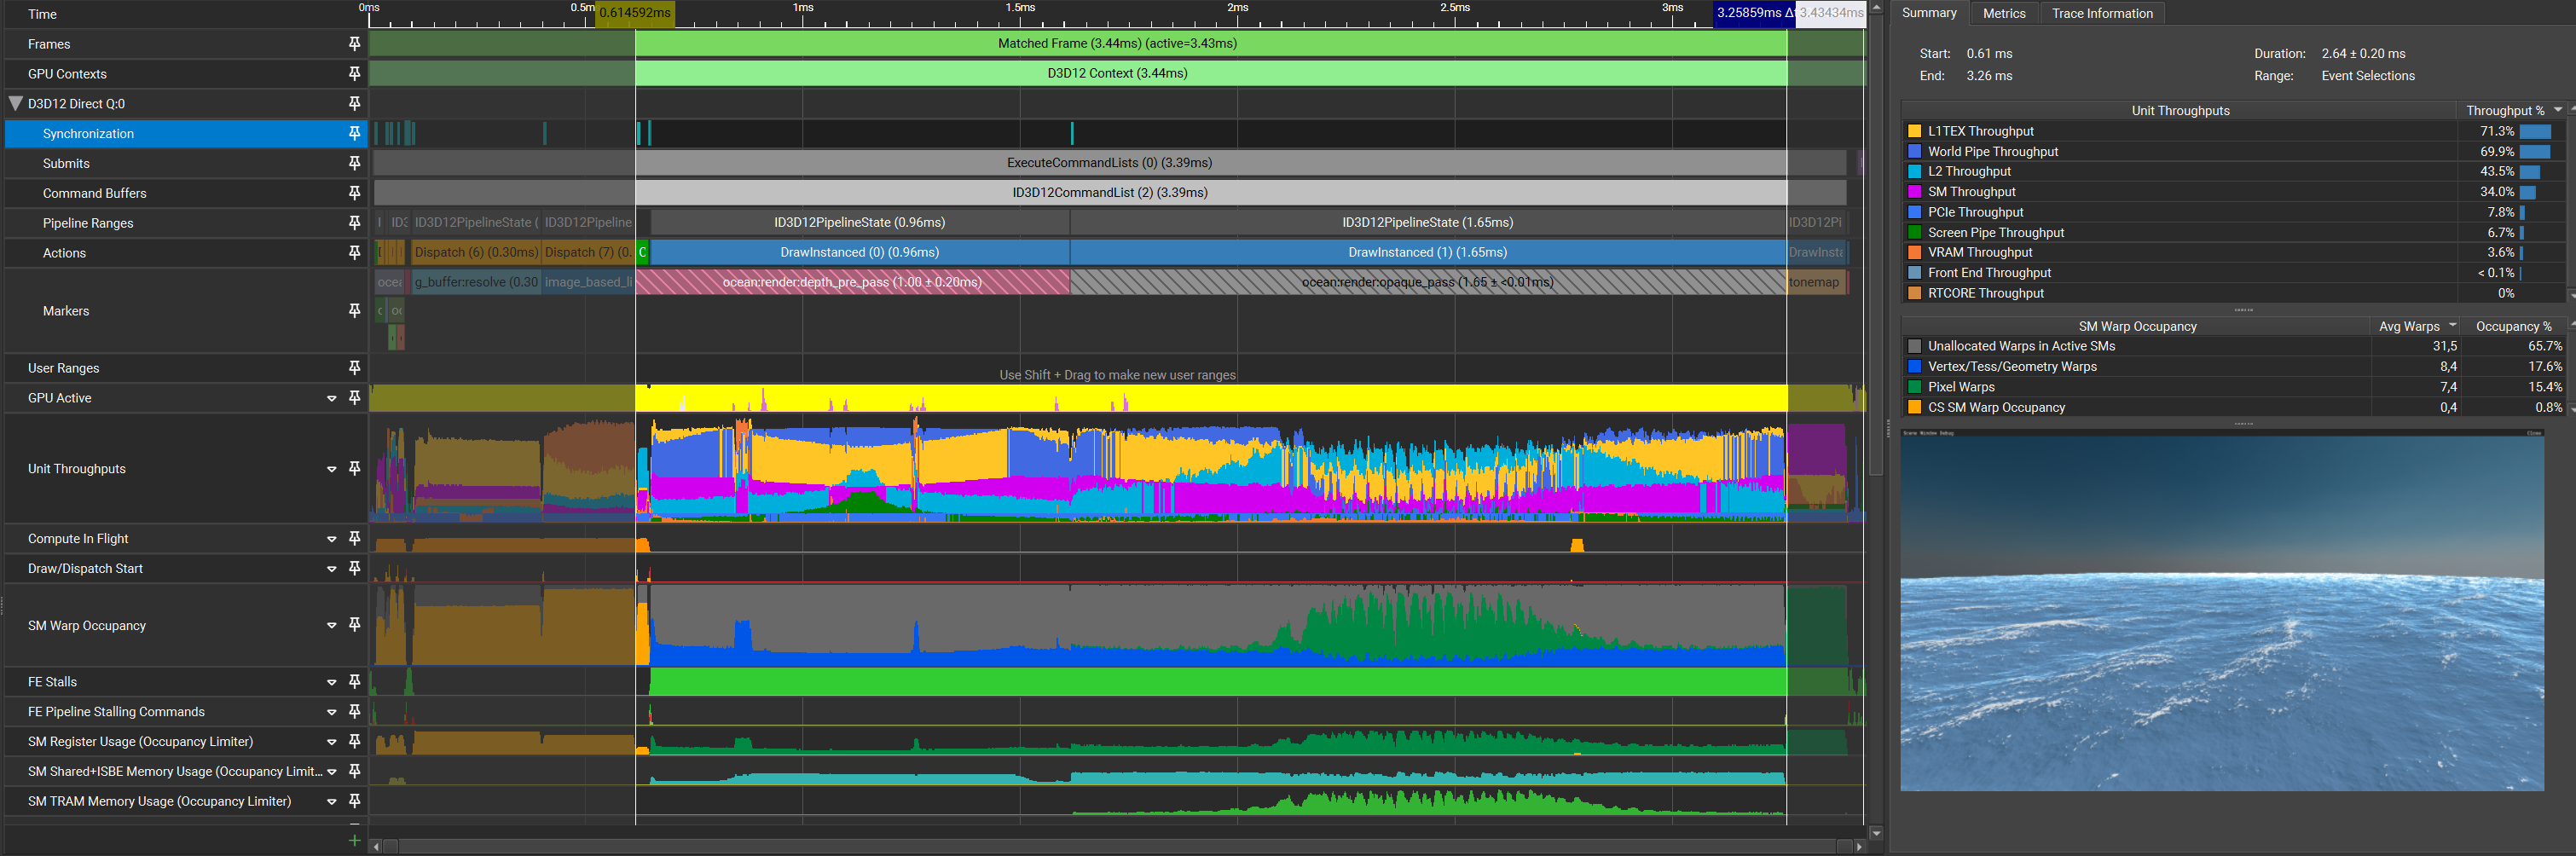The width and height of the screenshot is (2576, 856).
Task: Select the World Pipe Throughput row
Action: 2234,152
